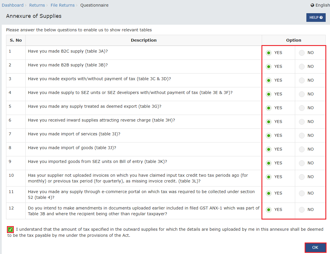Select NO for exports table 3C & 3D
This screenshot has height=254, width=330.
pyautogui.click(x=301, y=80)
